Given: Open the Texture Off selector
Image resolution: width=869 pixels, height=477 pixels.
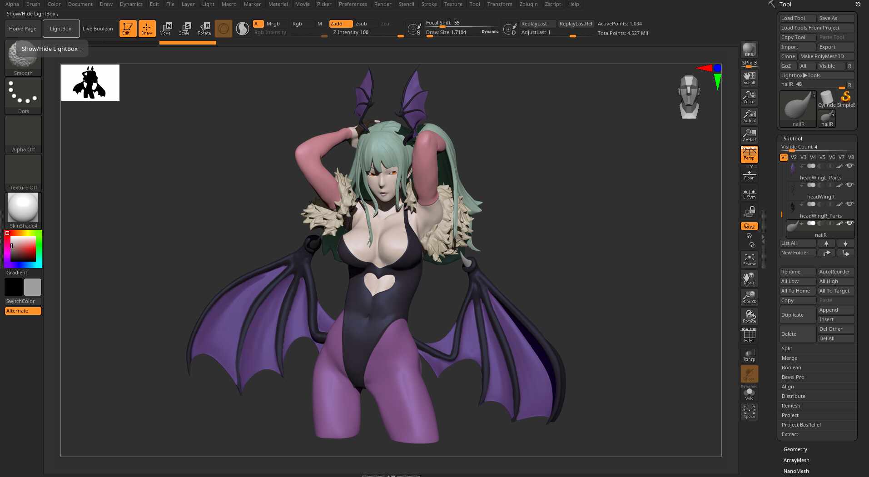Looking at the screenshot, I should pyautogui.click(x=23, y=173).
